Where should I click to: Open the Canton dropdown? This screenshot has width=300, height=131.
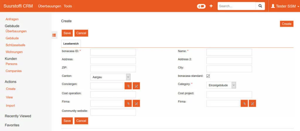coord(110,77)
